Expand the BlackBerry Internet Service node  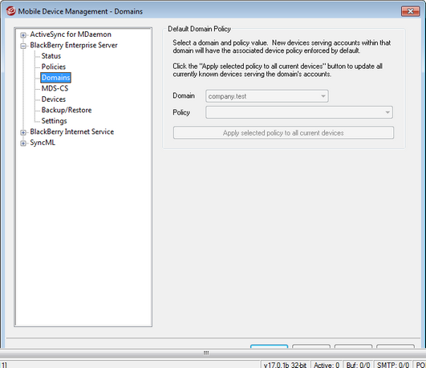23,132
